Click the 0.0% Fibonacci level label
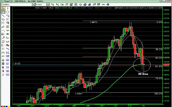 pyautogui.click(x=159, y=22)
